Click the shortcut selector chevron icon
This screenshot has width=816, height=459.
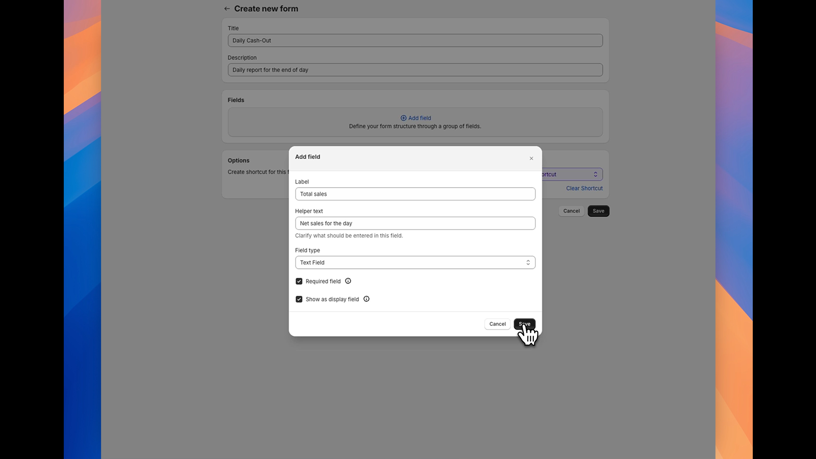[x=595, y=174]
